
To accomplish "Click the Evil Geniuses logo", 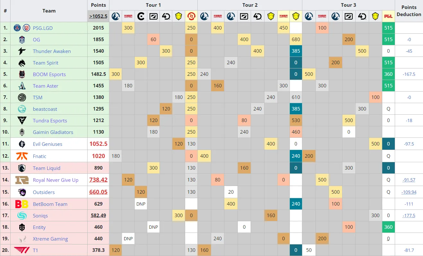I will coord(22,144).
